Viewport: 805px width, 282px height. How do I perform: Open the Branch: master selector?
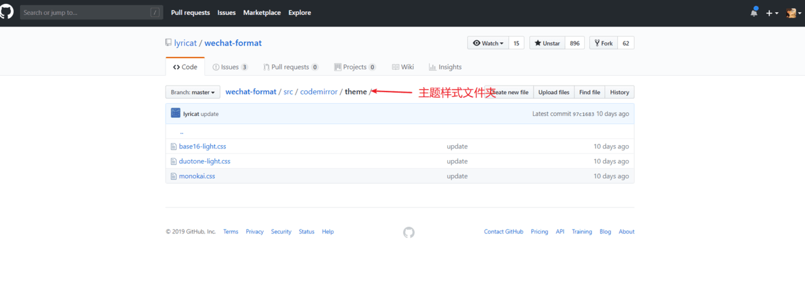[193, 92]
